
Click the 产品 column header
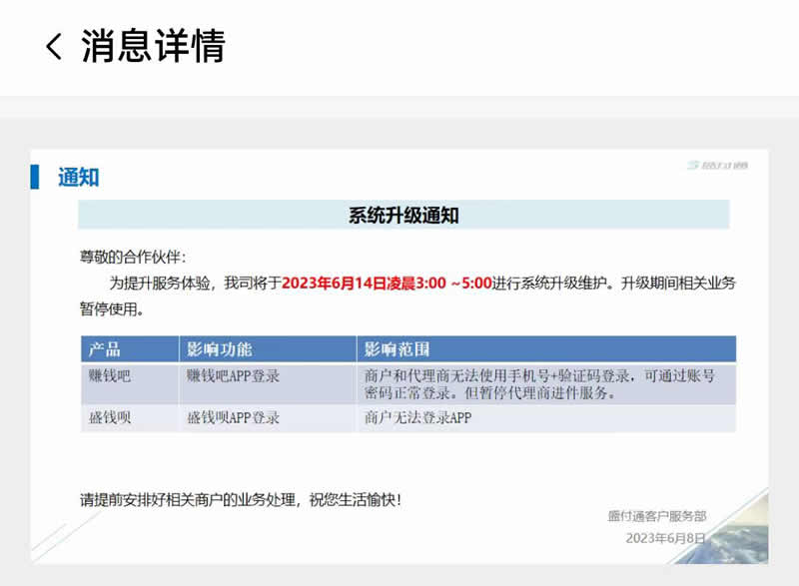(130, 349)
